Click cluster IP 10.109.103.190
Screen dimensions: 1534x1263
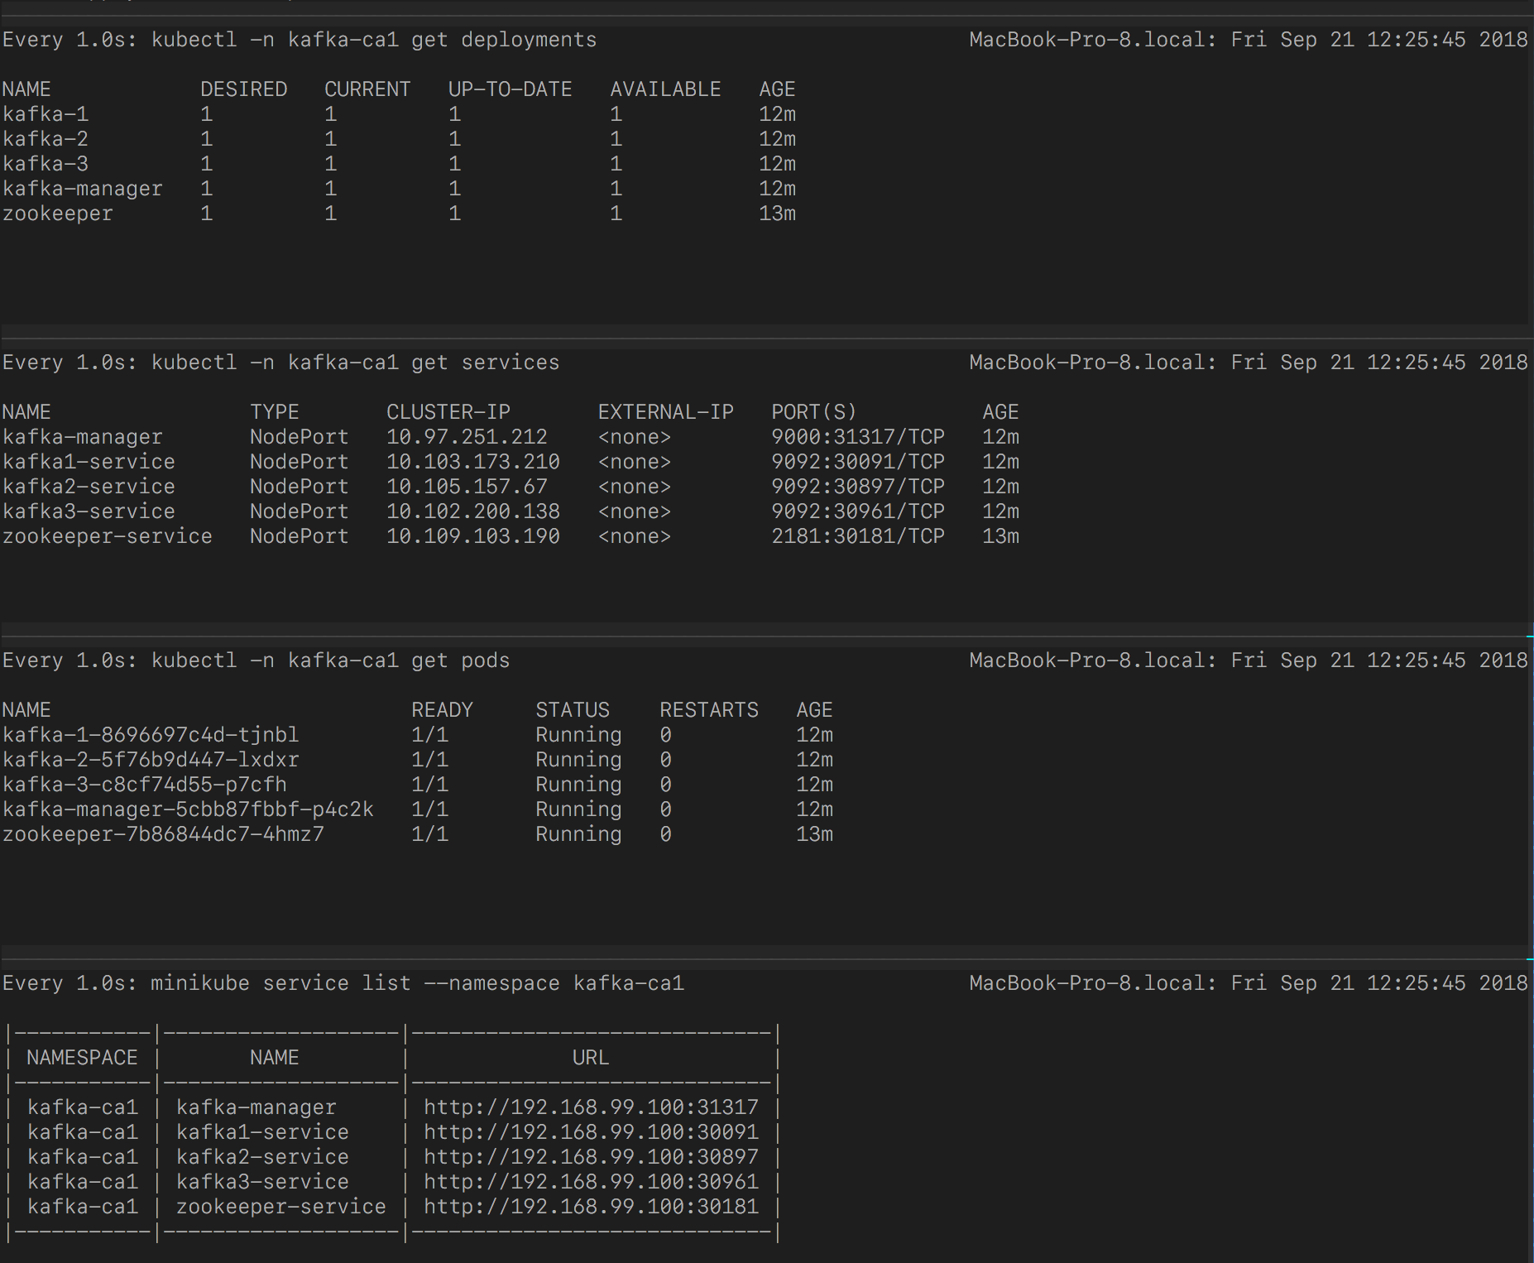point(473,536)
